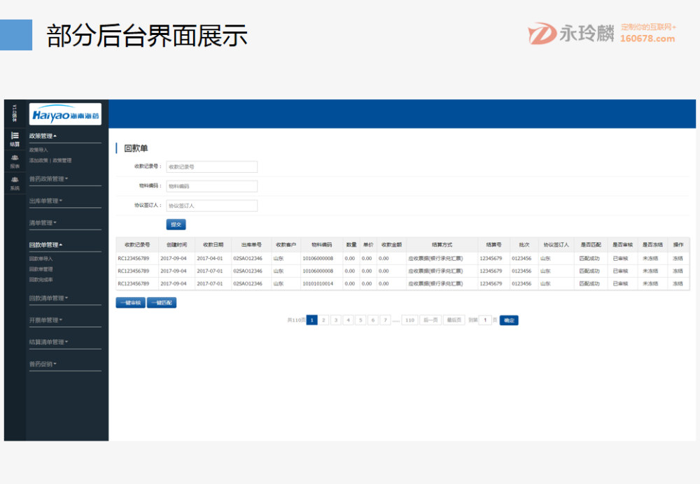The image size is (700, 484).
Task: Open 政策导入 from the sidebar
Action: [x=37, y=149]
